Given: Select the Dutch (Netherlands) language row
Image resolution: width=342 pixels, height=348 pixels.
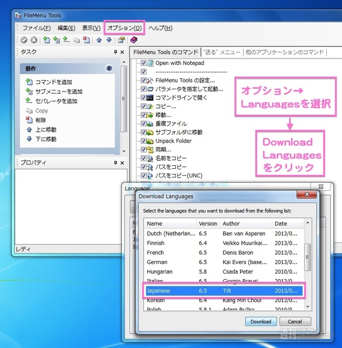Looking at the screenshot, I should pyautogui.click(x=224, y=234).
